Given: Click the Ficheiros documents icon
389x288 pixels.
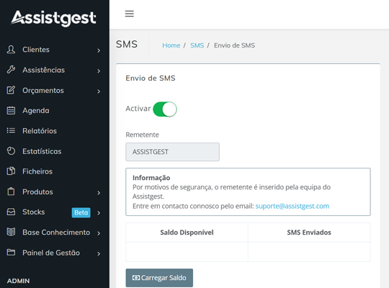Looking at the screenshot, I should [11, 171].
